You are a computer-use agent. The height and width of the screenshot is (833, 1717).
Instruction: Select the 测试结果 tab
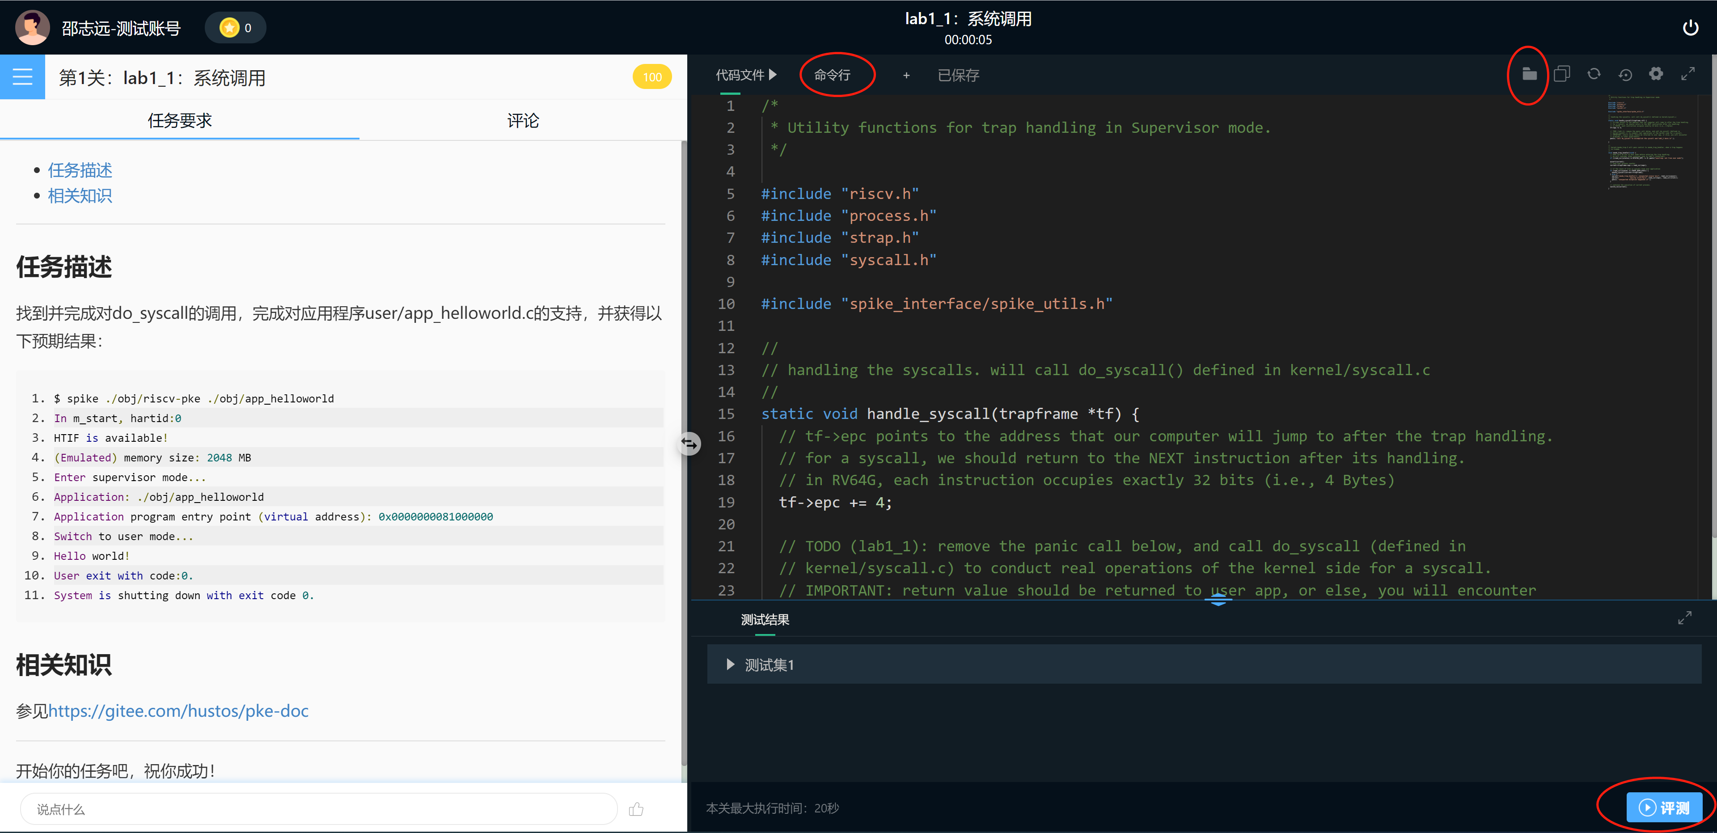765,620
